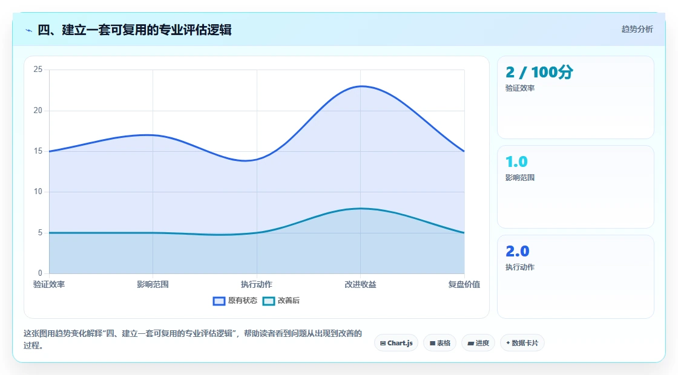The image size is (678, 375).
Task: Click the chart description paragraph below chart
Action: pos(193,339)
